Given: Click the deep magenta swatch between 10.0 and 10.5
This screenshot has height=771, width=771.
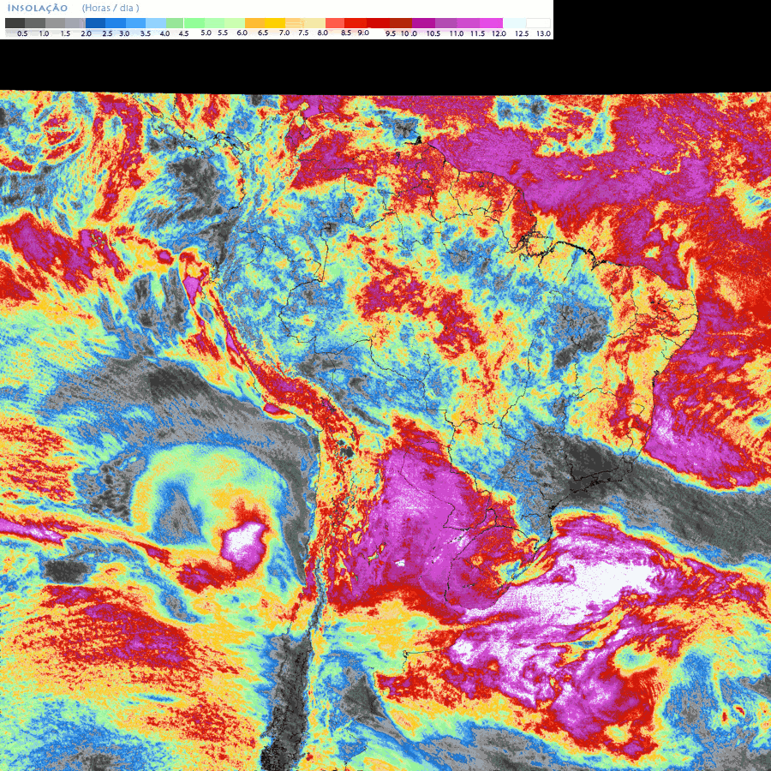Looking at the screenshot, I should (423, 23).
